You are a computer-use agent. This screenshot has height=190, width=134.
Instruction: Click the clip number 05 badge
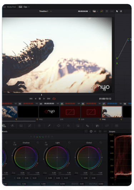pos(62,104)
